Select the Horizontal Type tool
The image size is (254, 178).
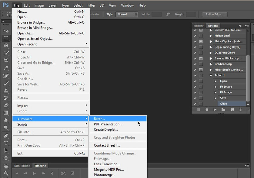click(6, 143)
